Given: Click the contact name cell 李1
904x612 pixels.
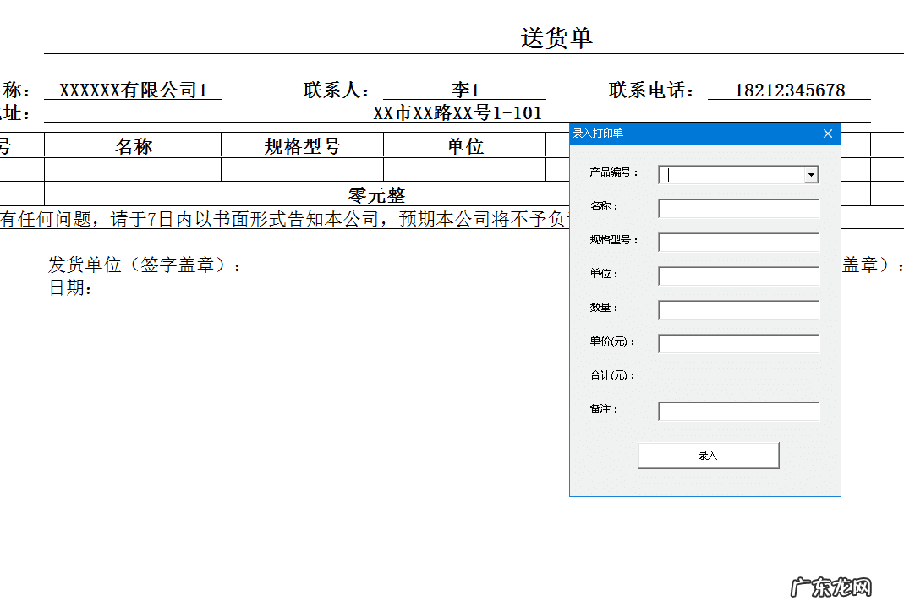Looking at the screenshot, I should (x=464, y=90).
